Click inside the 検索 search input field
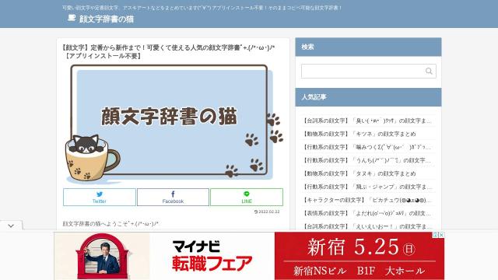Viewport: 498px width, 280px height. tap(363, 71)
